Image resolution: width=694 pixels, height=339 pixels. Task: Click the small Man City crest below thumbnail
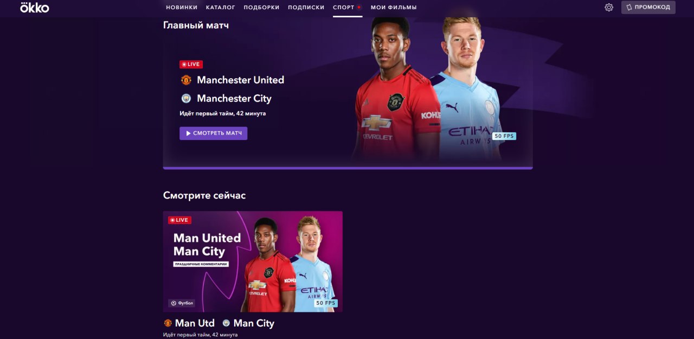tap(226, 323)
